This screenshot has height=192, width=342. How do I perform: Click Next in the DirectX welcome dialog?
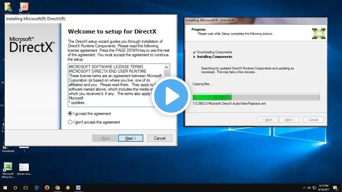[131, 138]
